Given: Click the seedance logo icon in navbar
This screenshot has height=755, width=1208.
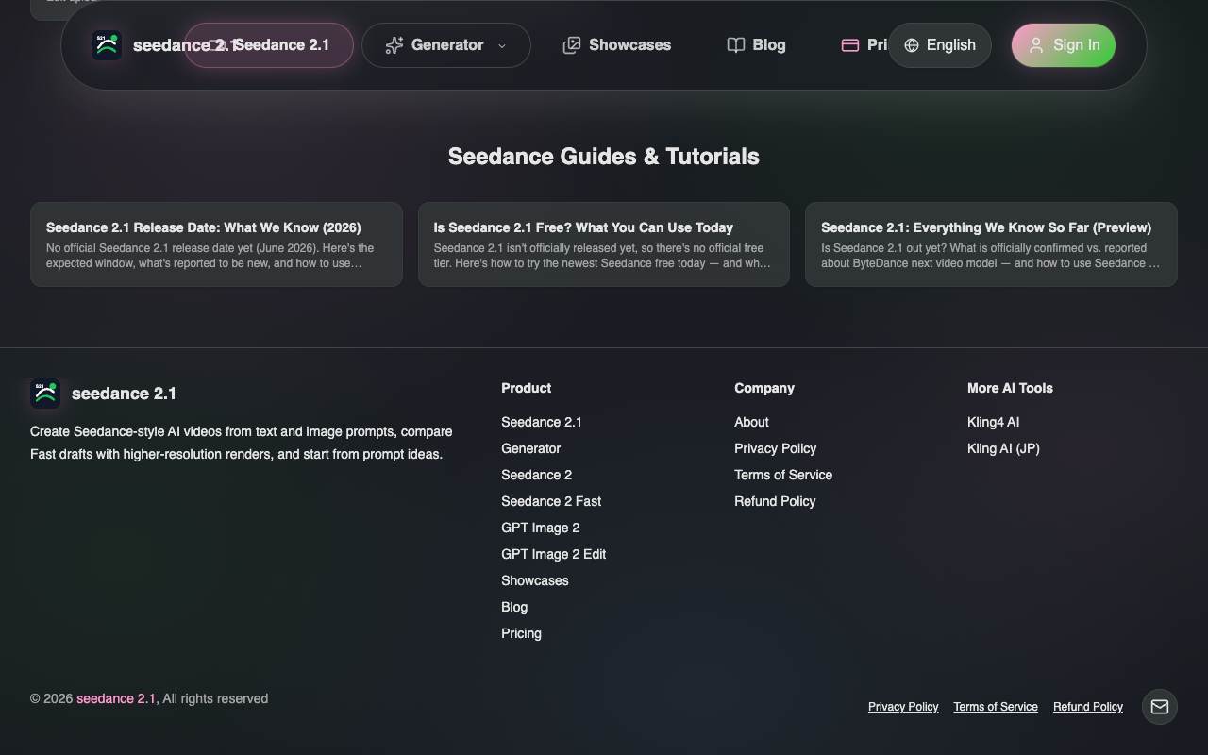Looking at the screenshot, I should point(107,45).
